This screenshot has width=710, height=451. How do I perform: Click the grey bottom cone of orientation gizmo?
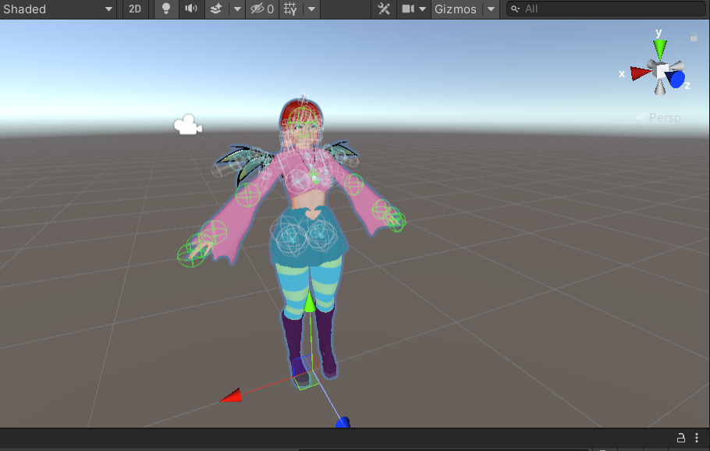(x=660, y=87)
